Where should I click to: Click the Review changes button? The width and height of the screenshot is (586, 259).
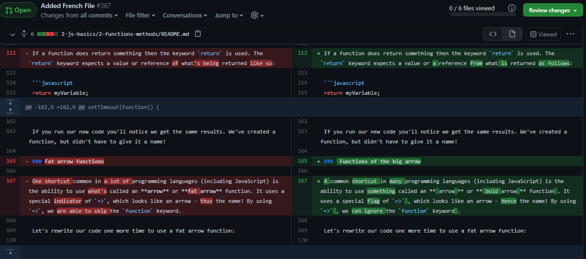click(x=553, y=10)
